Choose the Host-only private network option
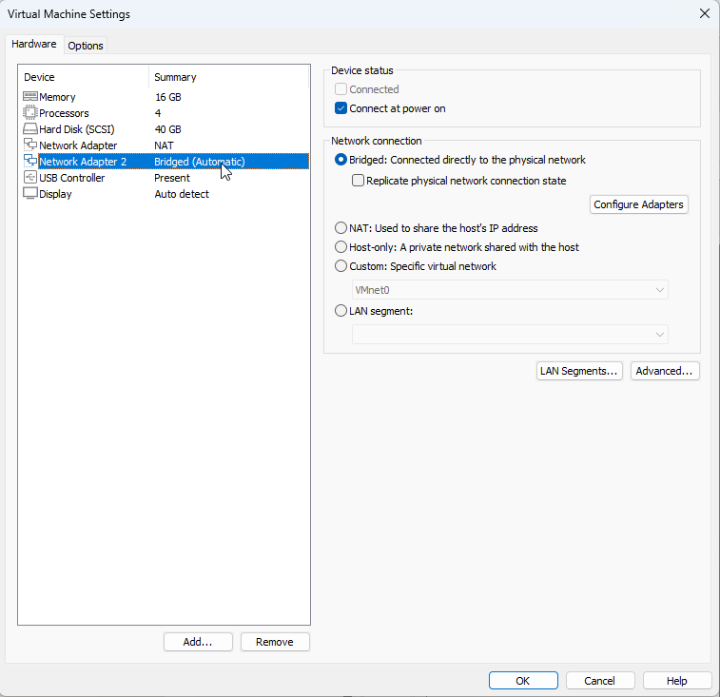This screenshot has width=720, height=697. pos(341,247)
